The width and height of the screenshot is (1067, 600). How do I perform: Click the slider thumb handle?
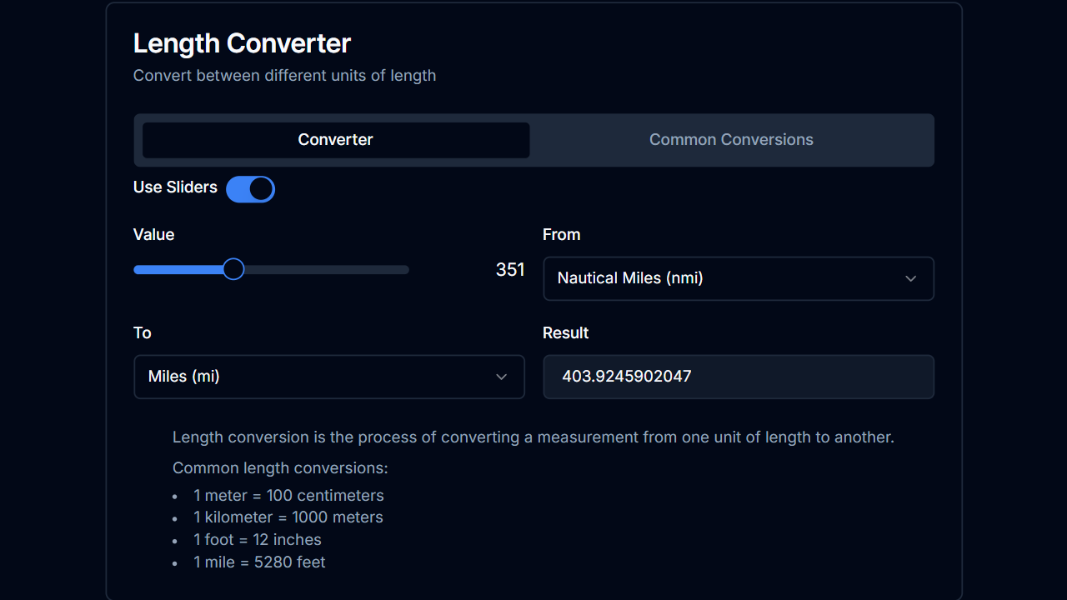[233, 268]
